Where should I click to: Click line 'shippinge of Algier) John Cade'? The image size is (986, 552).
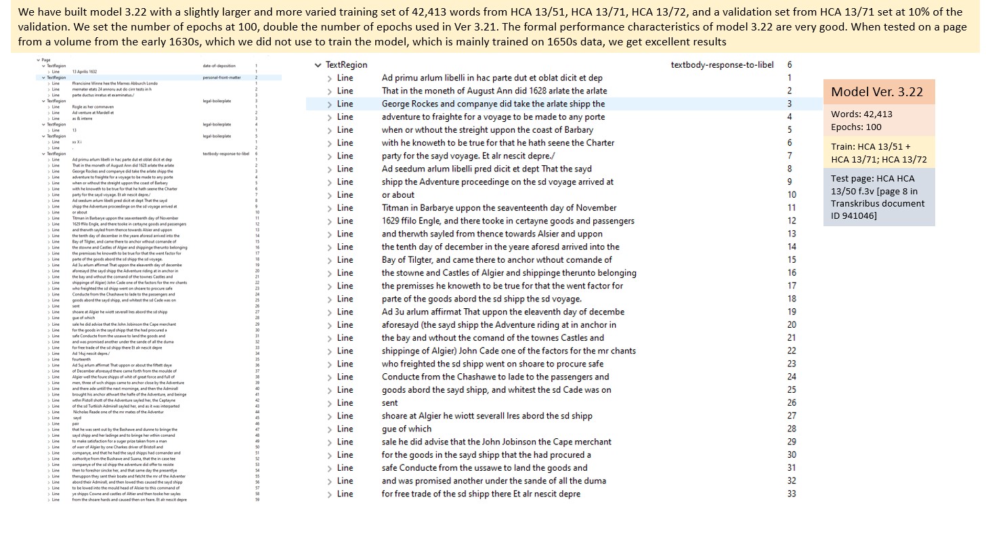pos(508,351)
